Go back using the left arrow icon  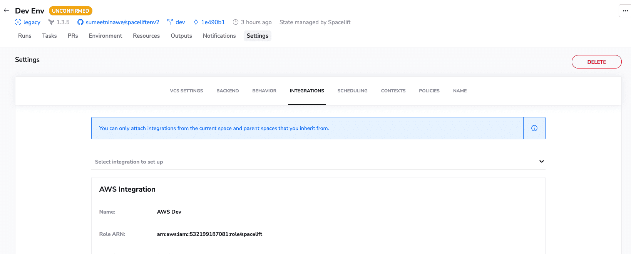pos(7,10)
